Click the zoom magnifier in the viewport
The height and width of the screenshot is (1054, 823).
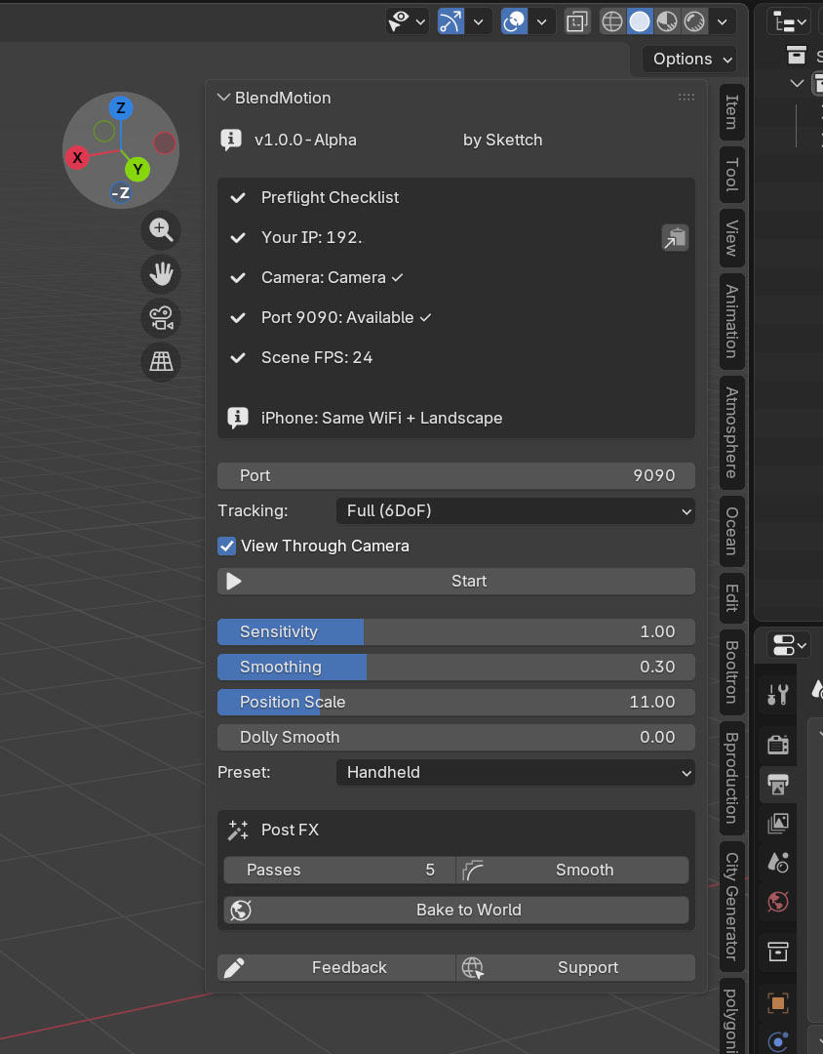(x=161, y=230)
